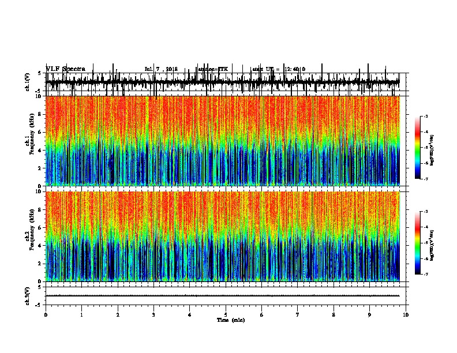
Task: Click the "3" time axis tick label
Action: coord(153,315)
